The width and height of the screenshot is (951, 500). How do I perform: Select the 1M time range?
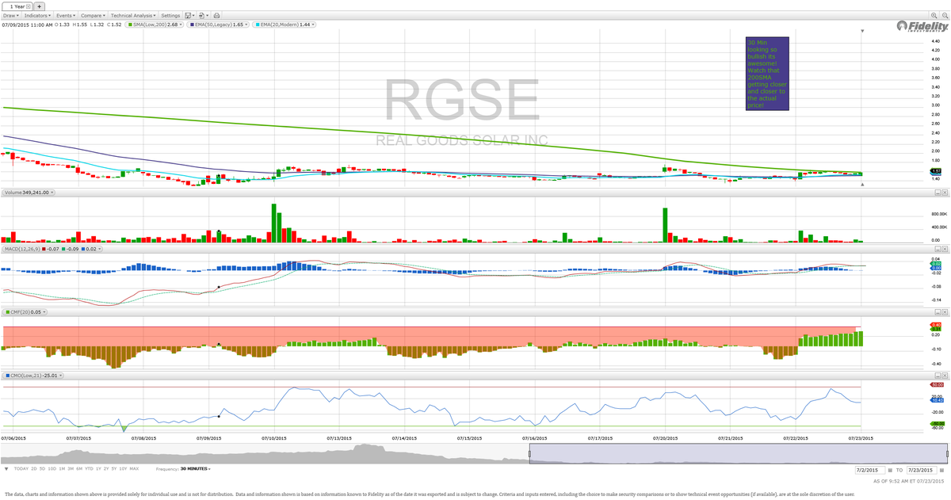(63, 469)
